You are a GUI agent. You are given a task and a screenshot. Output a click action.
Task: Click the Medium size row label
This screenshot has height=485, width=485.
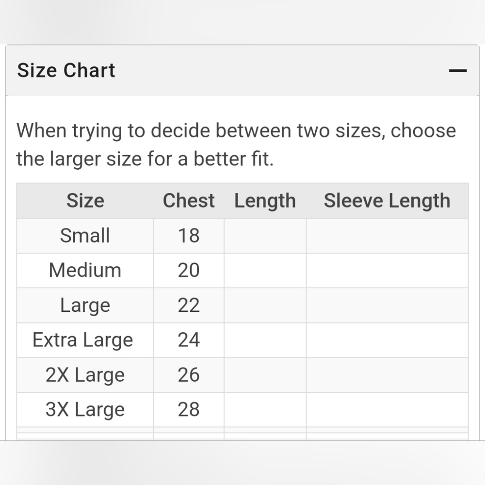pyautogui.click(x=85, y=270)
